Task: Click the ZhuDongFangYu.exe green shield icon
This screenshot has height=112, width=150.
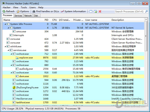Action: click(x=14, y=88)
